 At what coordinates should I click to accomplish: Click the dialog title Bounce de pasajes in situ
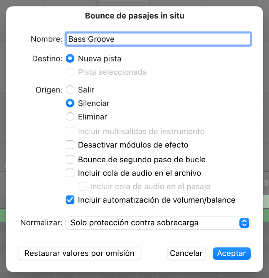coord(135,16)
